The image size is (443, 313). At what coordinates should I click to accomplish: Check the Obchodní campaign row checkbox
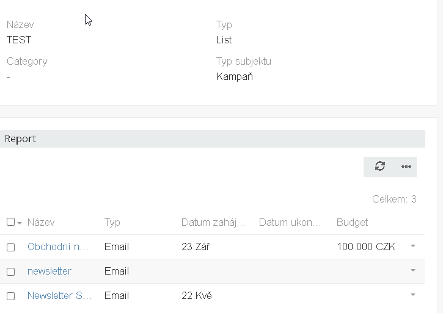pyautogui.click(x=10, y=247)
